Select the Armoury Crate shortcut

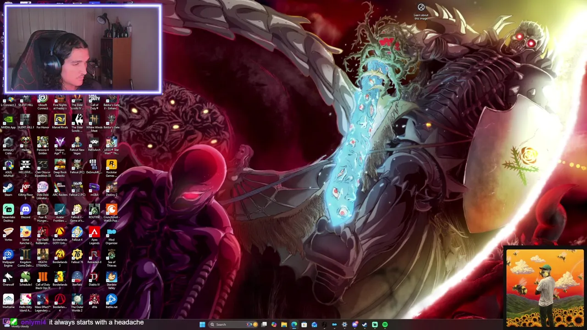click(8, 146)
